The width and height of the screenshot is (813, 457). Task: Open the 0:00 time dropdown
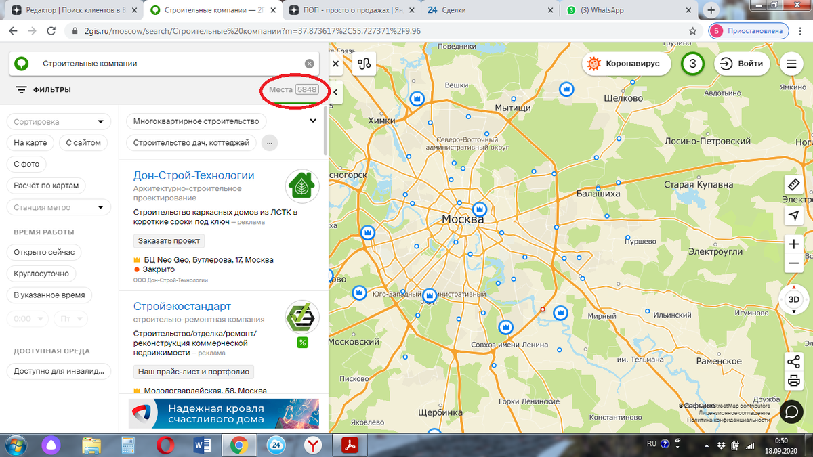click(28, 318)
